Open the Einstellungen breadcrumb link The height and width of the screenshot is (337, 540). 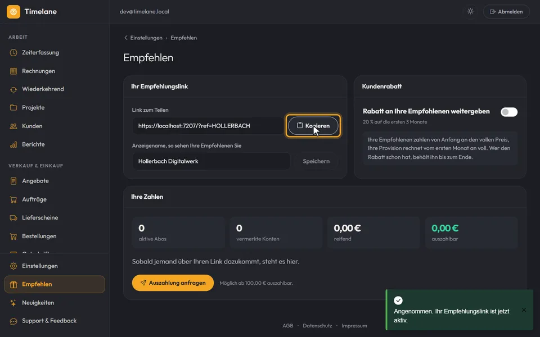coord(146,38)
